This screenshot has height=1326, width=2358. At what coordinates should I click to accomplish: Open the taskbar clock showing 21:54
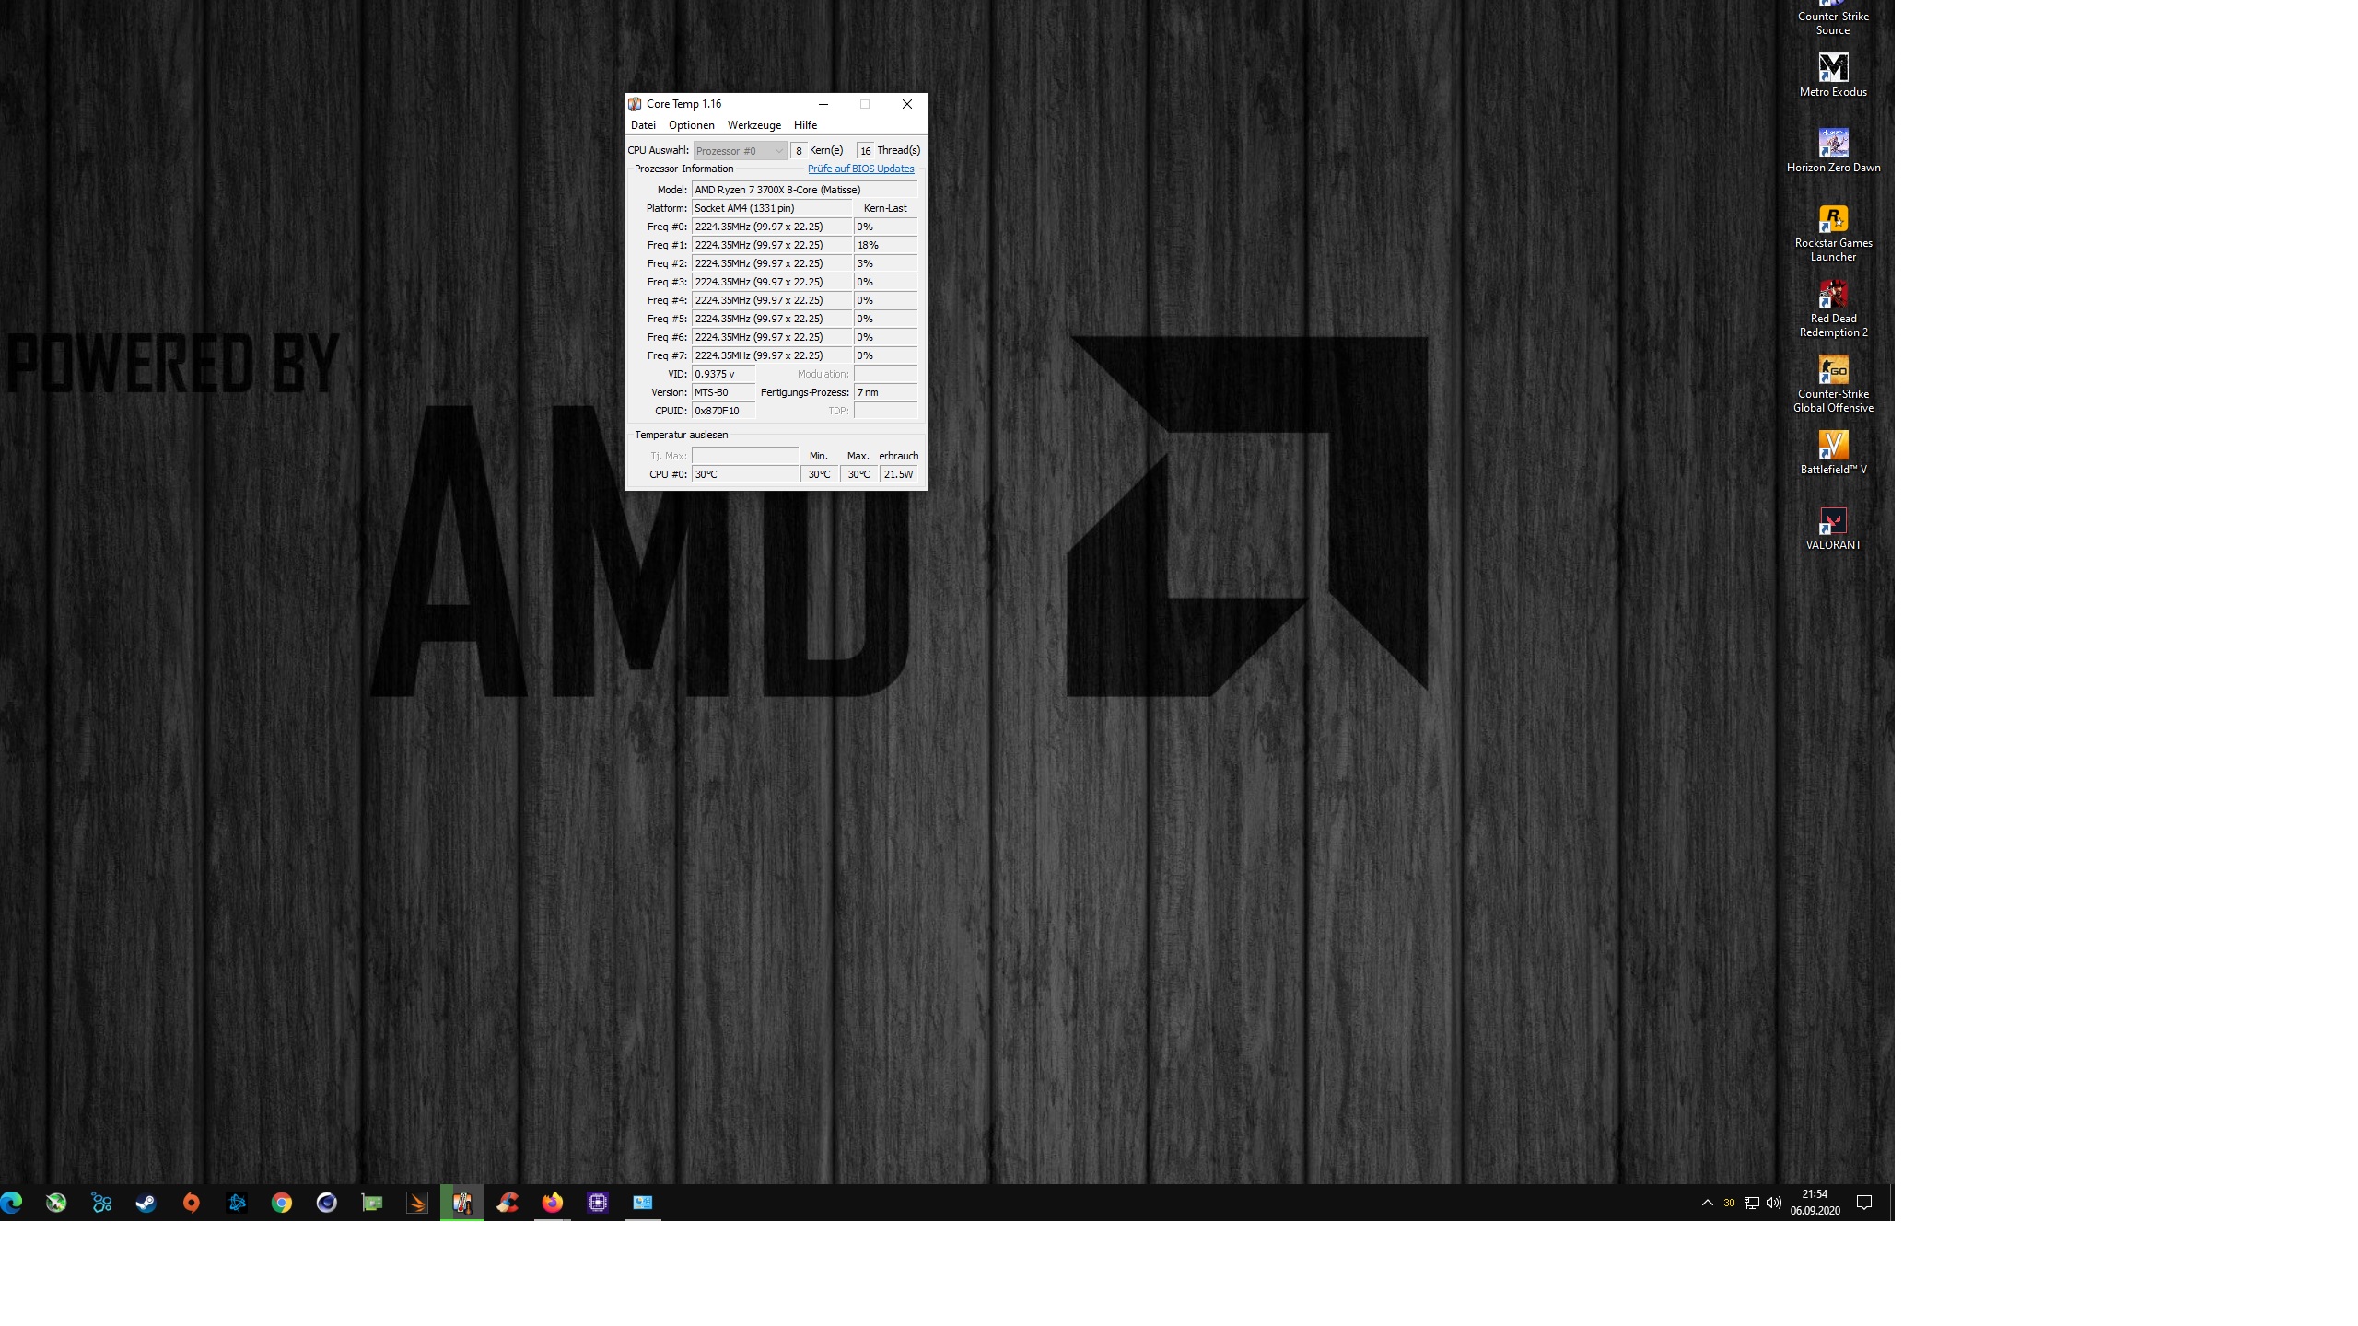[1815, 1203]
